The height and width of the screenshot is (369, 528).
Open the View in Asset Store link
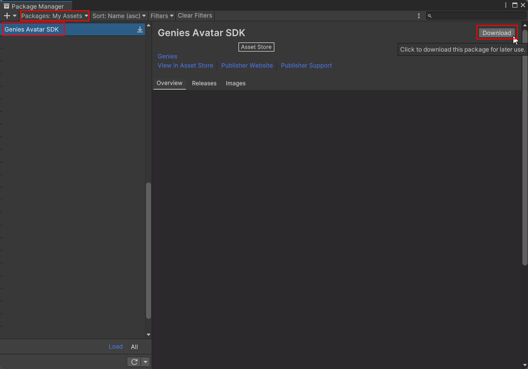coord(185,66)
